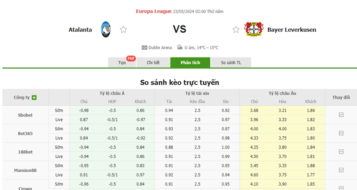This screenshot has width=357, height=190.
Task: Select the Phân tích tab
Action: pyautogui.click(x=191, y=62)
